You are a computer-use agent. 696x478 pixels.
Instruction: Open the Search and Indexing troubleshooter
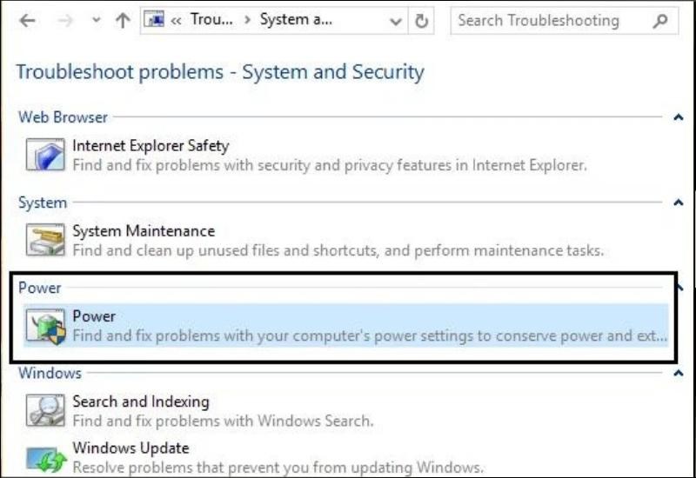pos(141,402)
